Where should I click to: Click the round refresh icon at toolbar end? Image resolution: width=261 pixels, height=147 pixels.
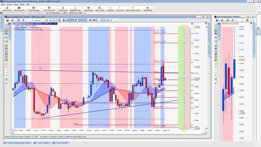tap(116, 20)
